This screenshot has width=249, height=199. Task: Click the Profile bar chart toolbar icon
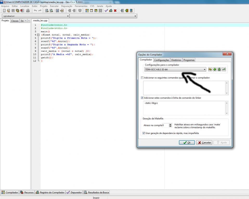point(111,11)
